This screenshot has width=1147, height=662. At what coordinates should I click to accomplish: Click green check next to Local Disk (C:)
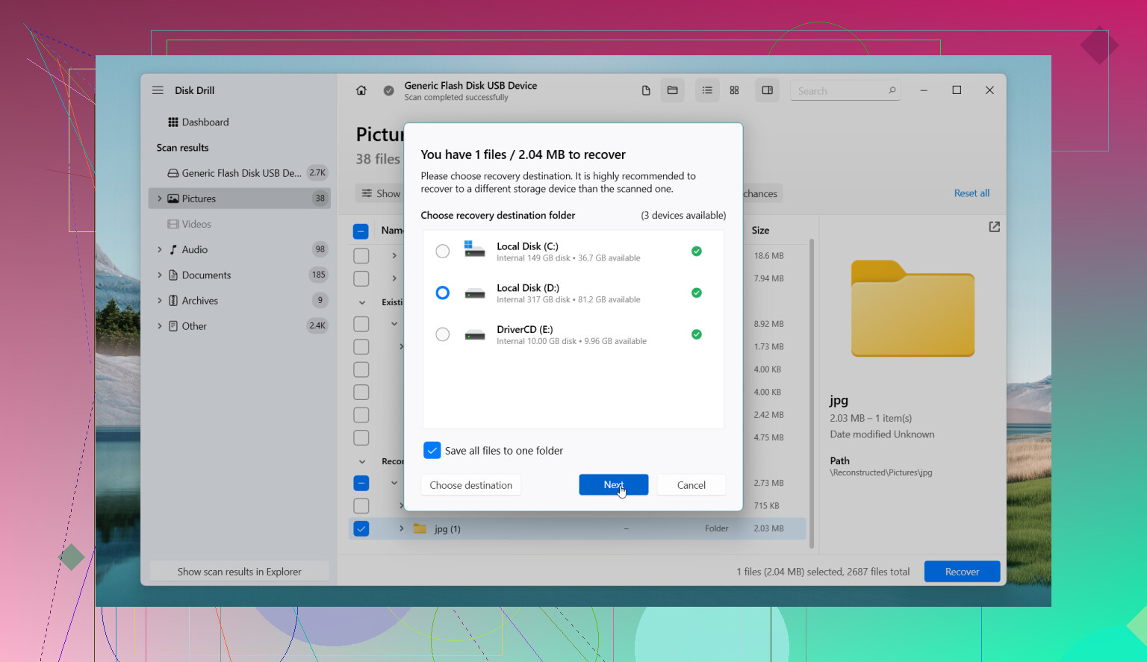coord(697,252)
